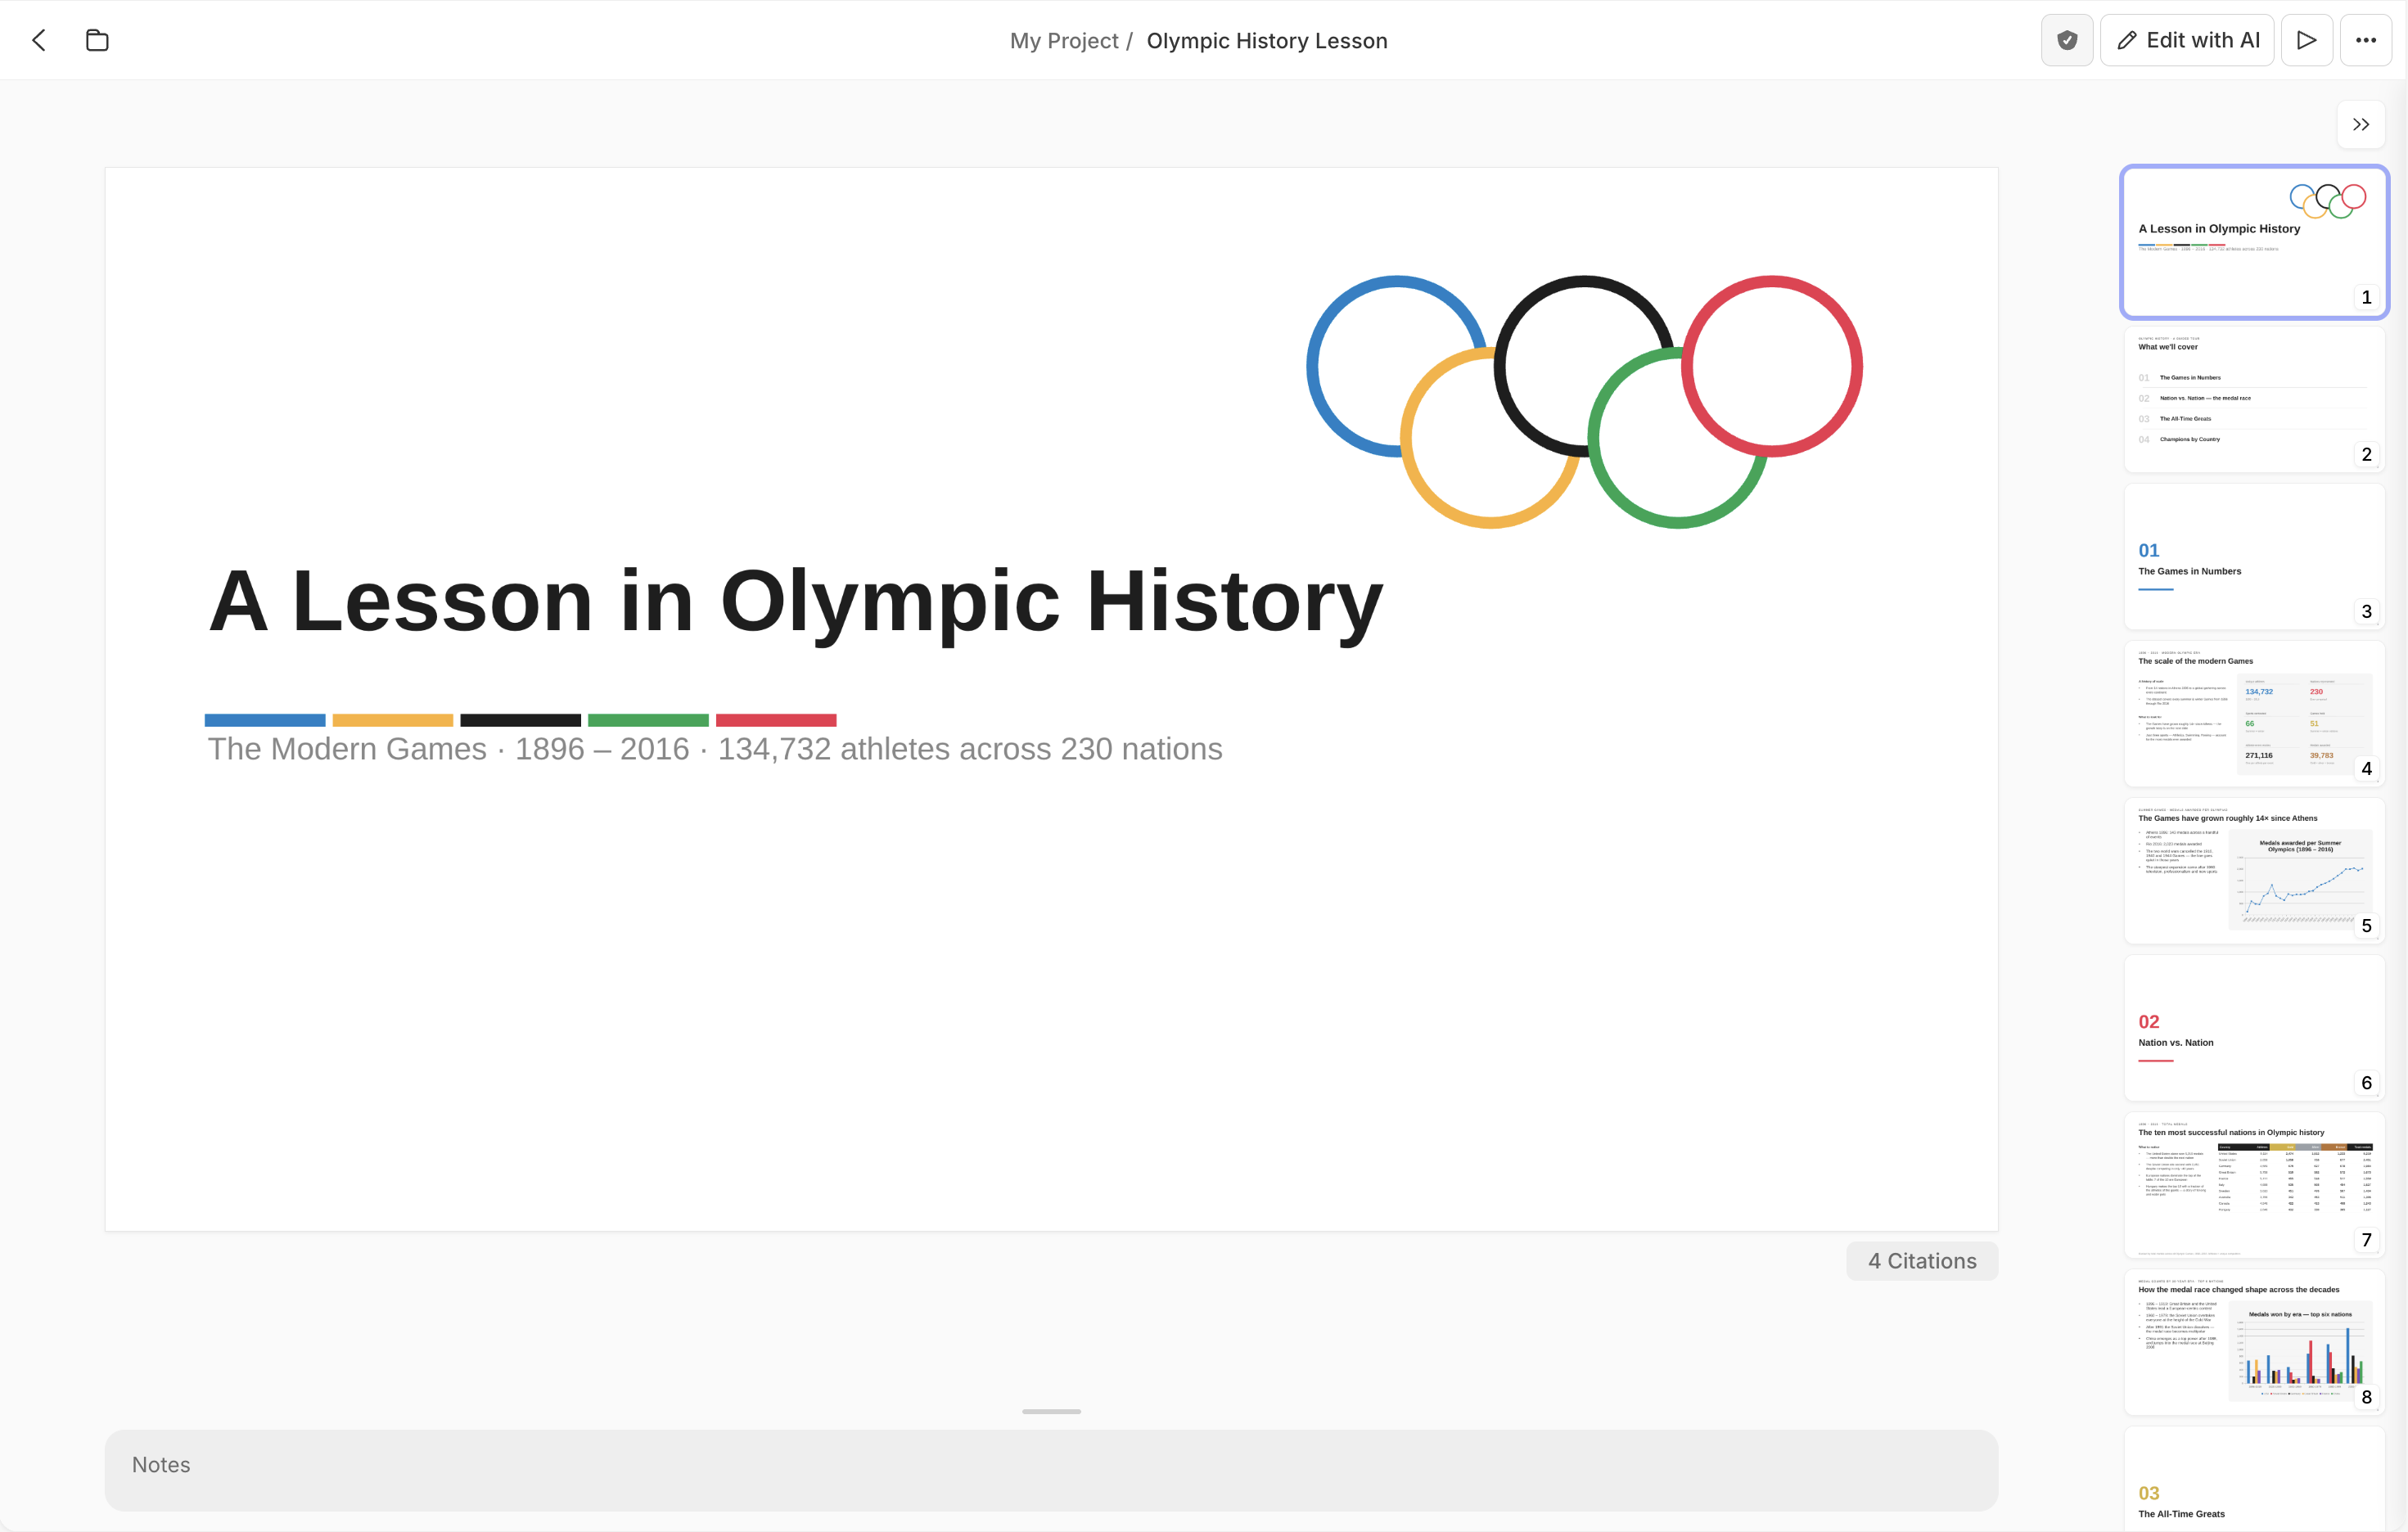The height and width of the screenshot is (1532, 2408).
Task: Click the Olympic History Lesson title
Action: (x=1267, y=40)
